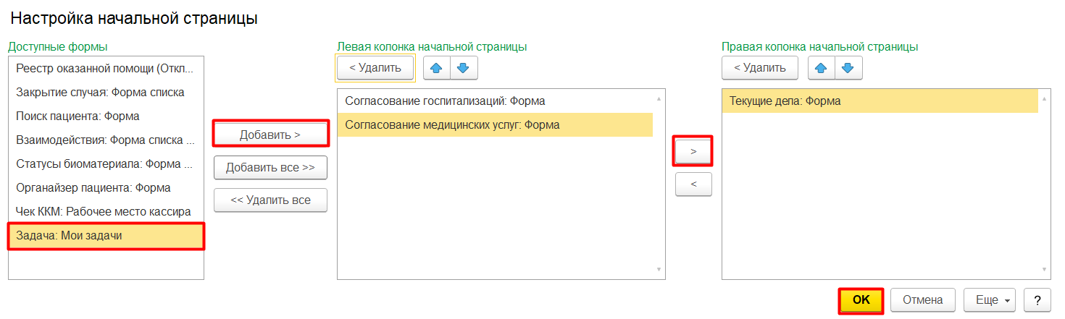Image resolution: width=1065 pixels, height=319 pixels.
Task: Confirm settings with the OK button
Action: 861,299
